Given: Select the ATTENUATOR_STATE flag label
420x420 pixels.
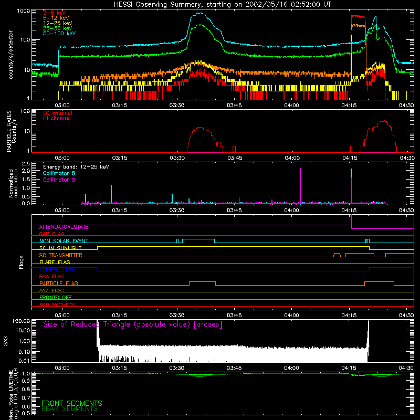Looking at the screenshot, I should tap(64, 227).
